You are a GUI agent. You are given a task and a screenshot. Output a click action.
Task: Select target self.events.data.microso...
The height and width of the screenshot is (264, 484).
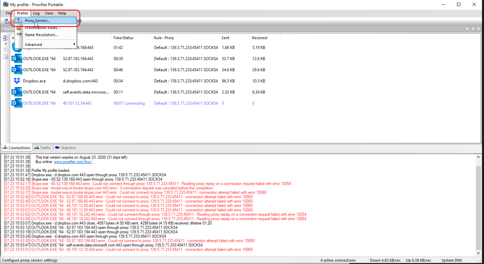pyautogui.click(x=86, y=92)
